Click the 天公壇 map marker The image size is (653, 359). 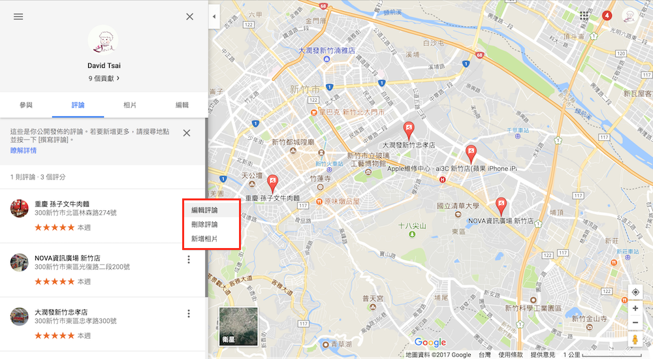coord(252,183)
